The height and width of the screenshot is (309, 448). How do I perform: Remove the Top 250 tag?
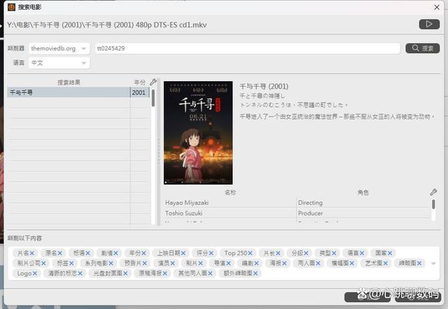(x=250, y=253)
